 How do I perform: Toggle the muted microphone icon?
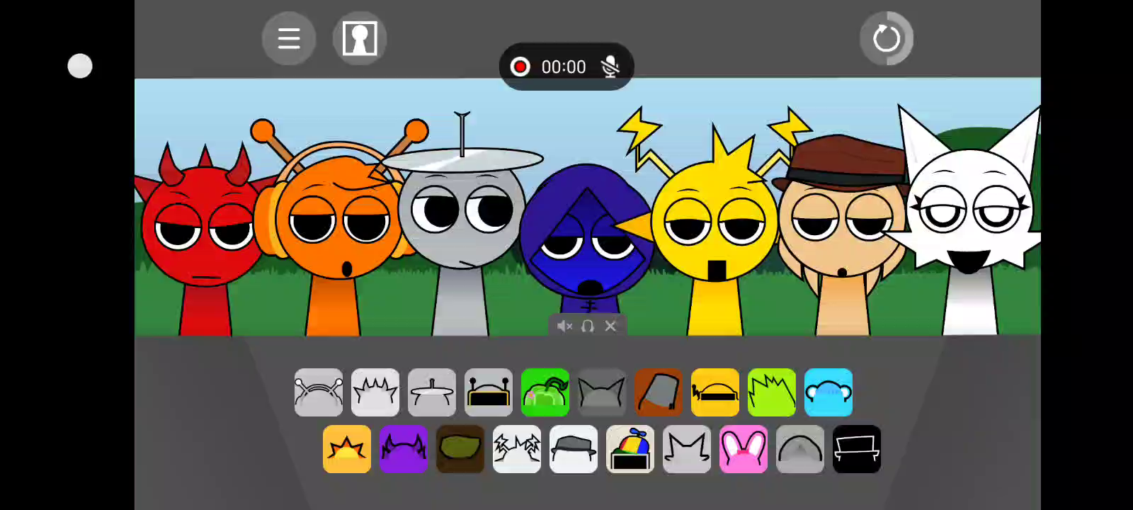pyautogui.click(x=610, y=67)
